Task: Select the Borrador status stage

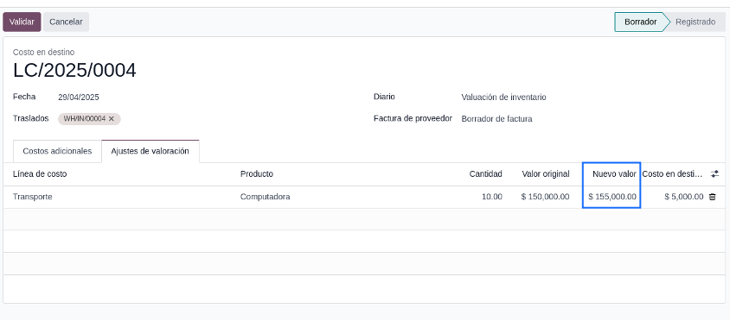Action: point(641,22)
